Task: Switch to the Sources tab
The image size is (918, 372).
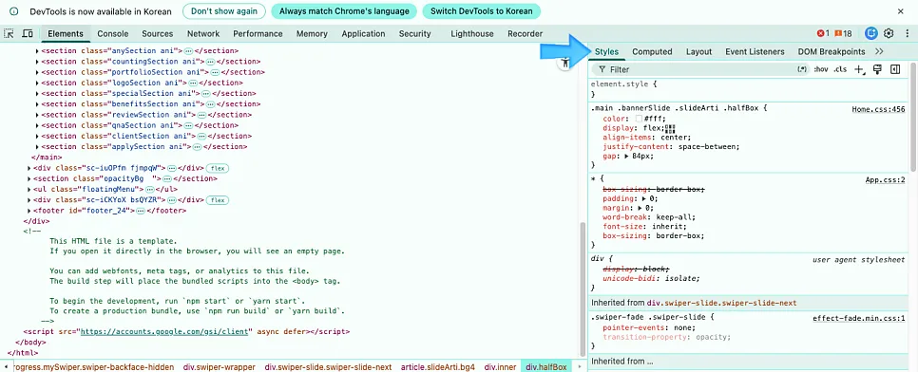Action: tap(158, 34)
